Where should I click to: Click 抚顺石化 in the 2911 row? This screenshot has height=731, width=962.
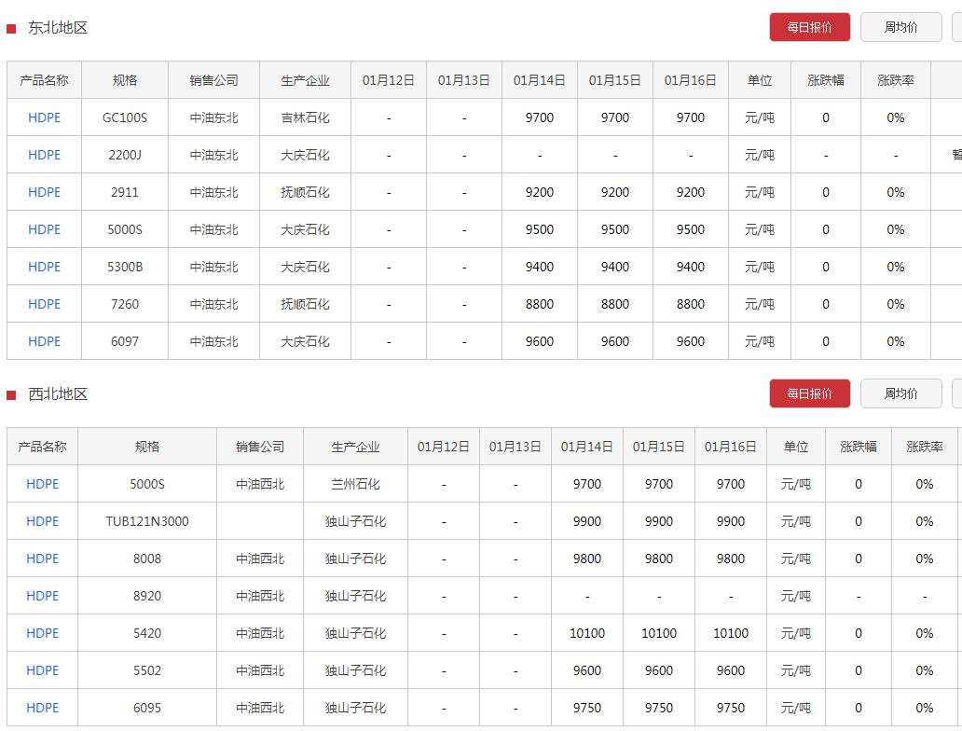(x=305, y=193)
